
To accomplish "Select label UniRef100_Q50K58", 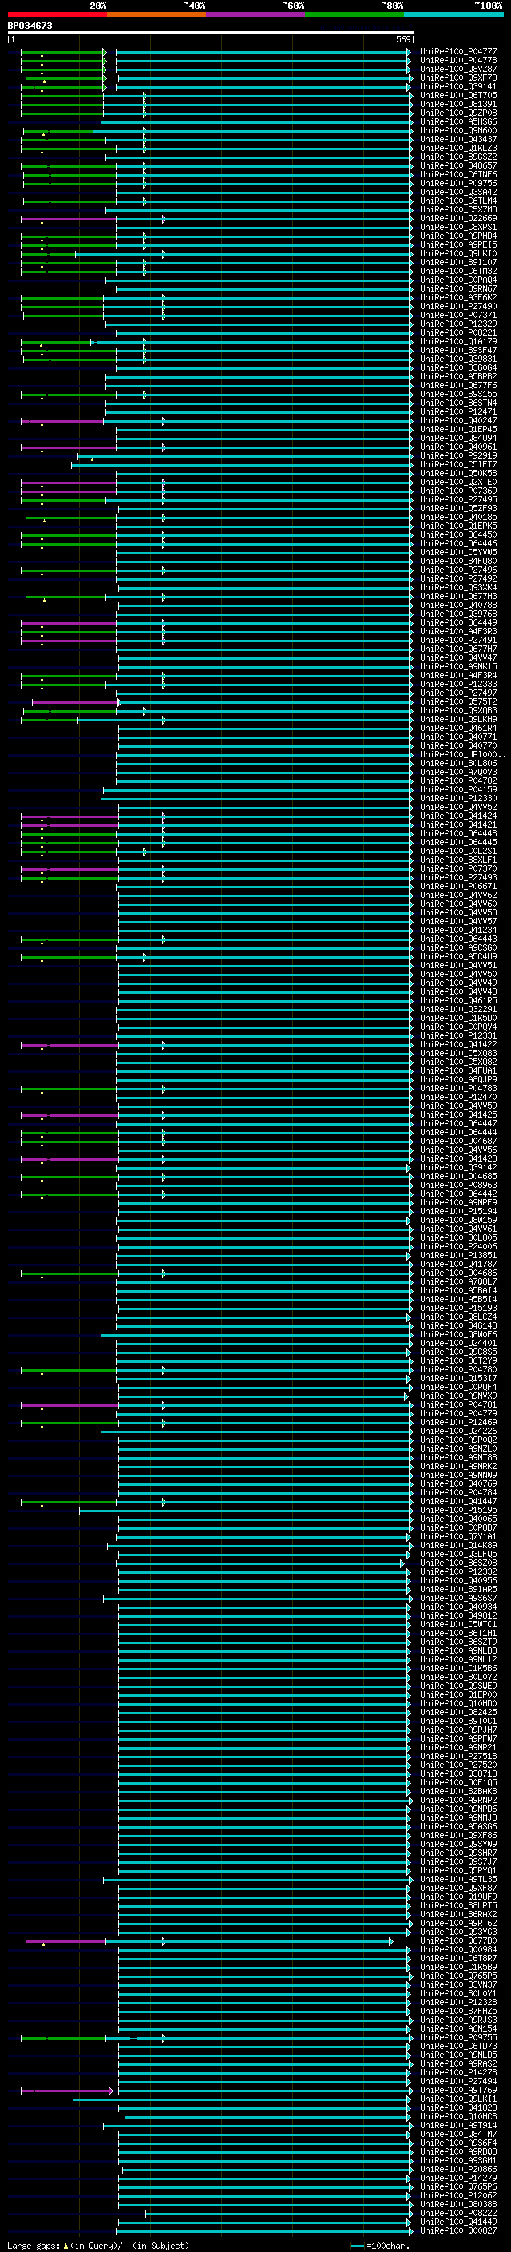I will pos(458,473).
